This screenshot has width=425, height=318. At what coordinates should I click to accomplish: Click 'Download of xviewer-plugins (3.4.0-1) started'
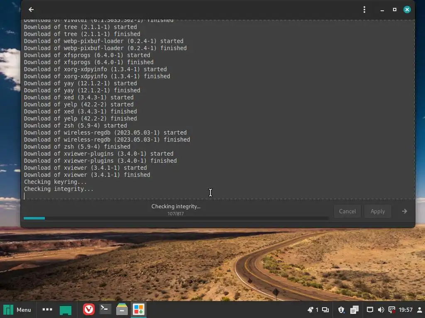[x=99, y=154]
